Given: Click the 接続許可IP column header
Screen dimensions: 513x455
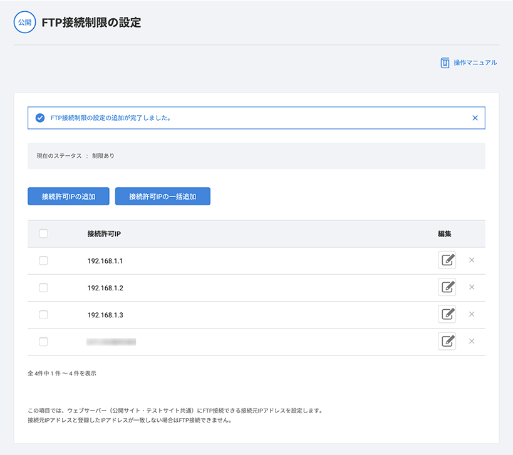Looking at the screenshot, I should (104, 233).
